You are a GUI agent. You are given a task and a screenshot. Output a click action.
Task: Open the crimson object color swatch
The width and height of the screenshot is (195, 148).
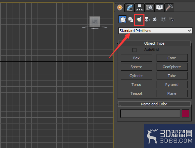(x=185, y=114)
